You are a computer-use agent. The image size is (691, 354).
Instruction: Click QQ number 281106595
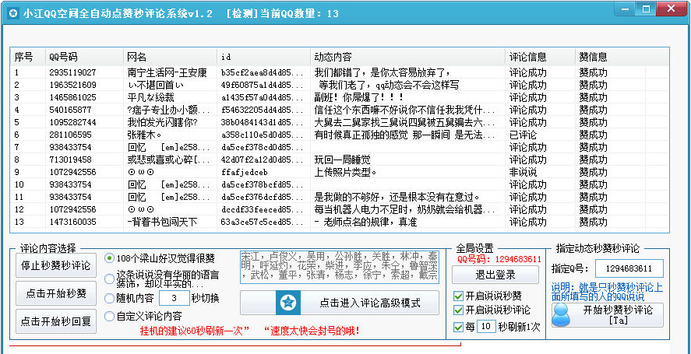pyautogui.click(x=70, y=135)
